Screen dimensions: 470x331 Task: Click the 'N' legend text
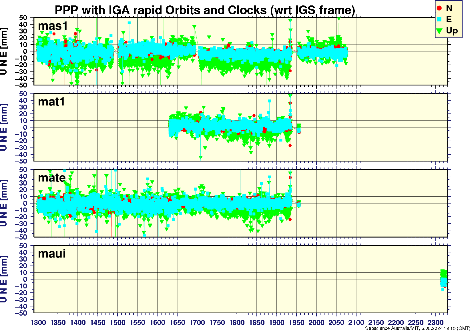(449, 8)
